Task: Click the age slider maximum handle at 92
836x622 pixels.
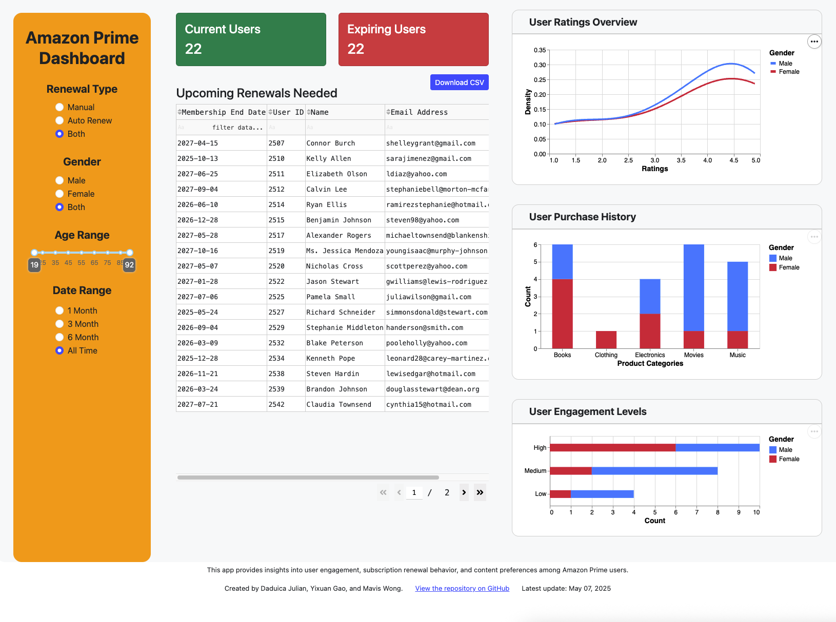Action: pos(130,253)
